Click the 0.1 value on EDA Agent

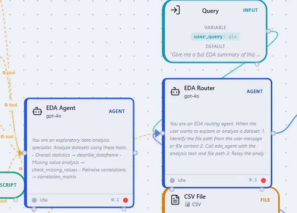[115, 200]
